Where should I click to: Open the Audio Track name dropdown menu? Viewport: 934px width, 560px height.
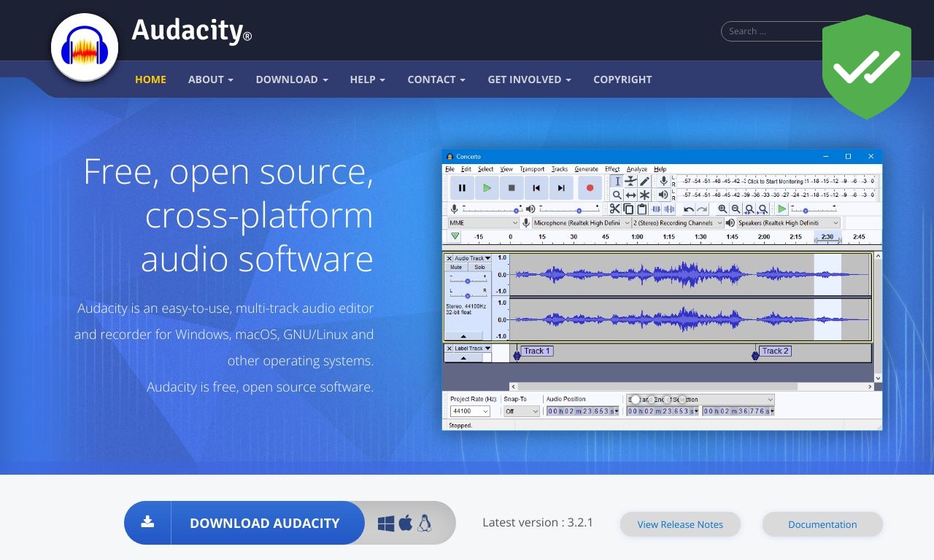pyautogui.click(x=473, y=258)
